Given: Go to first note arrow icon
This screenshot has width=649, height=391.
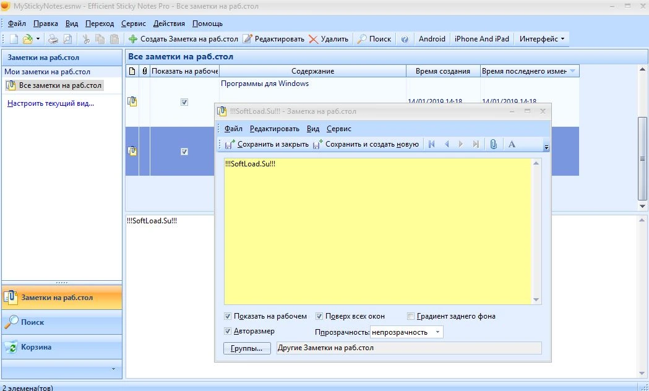Looking at the screenshot, I should click(x=432, y=144).
